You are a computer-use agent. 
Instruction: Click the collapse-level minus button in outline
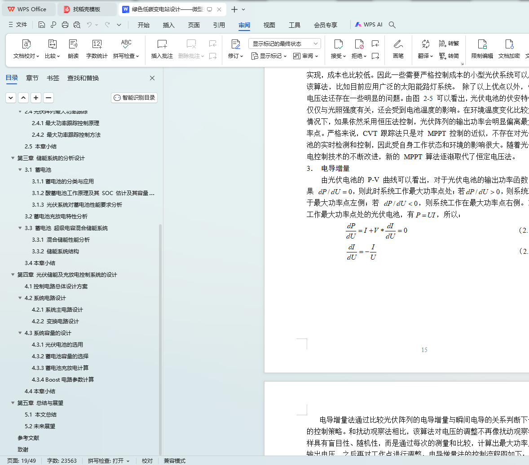click(x=48, y=98)
